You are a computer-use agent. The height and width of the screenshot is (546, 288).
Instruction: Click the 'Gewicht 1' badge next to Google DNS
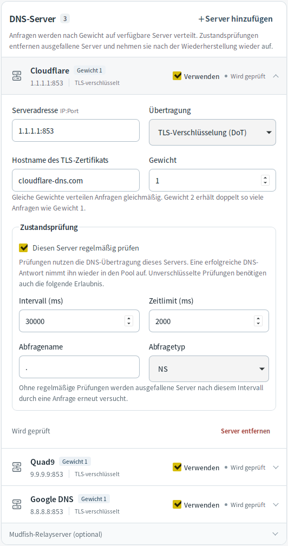(x=94, y=499)
